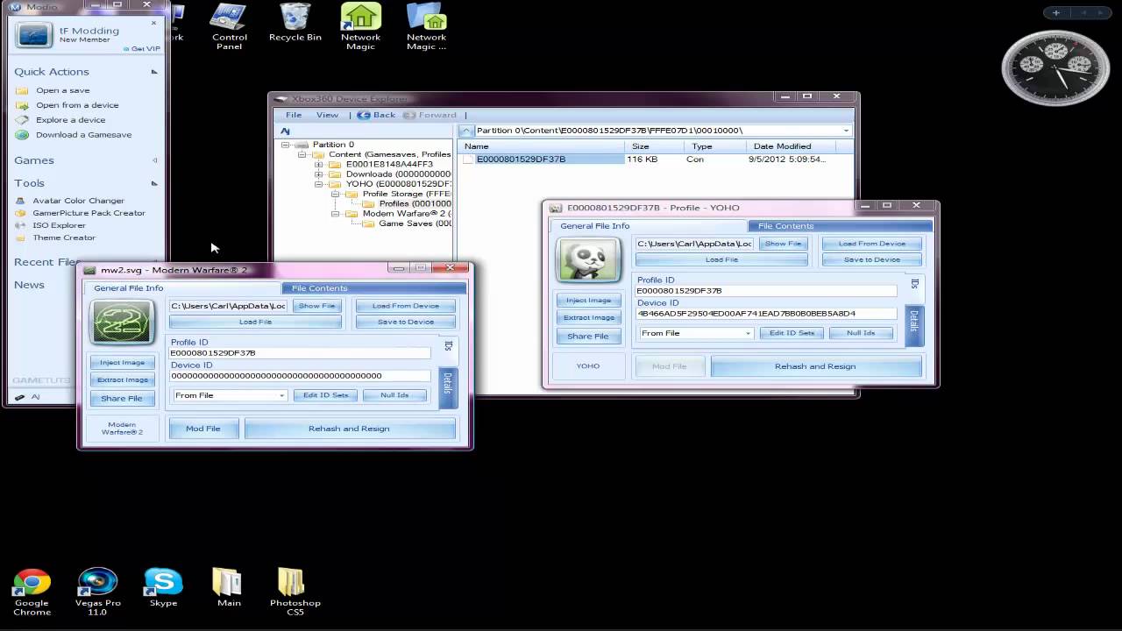Collapse the Tools section in Modio

pyautogui.click(x=154, y=183)
